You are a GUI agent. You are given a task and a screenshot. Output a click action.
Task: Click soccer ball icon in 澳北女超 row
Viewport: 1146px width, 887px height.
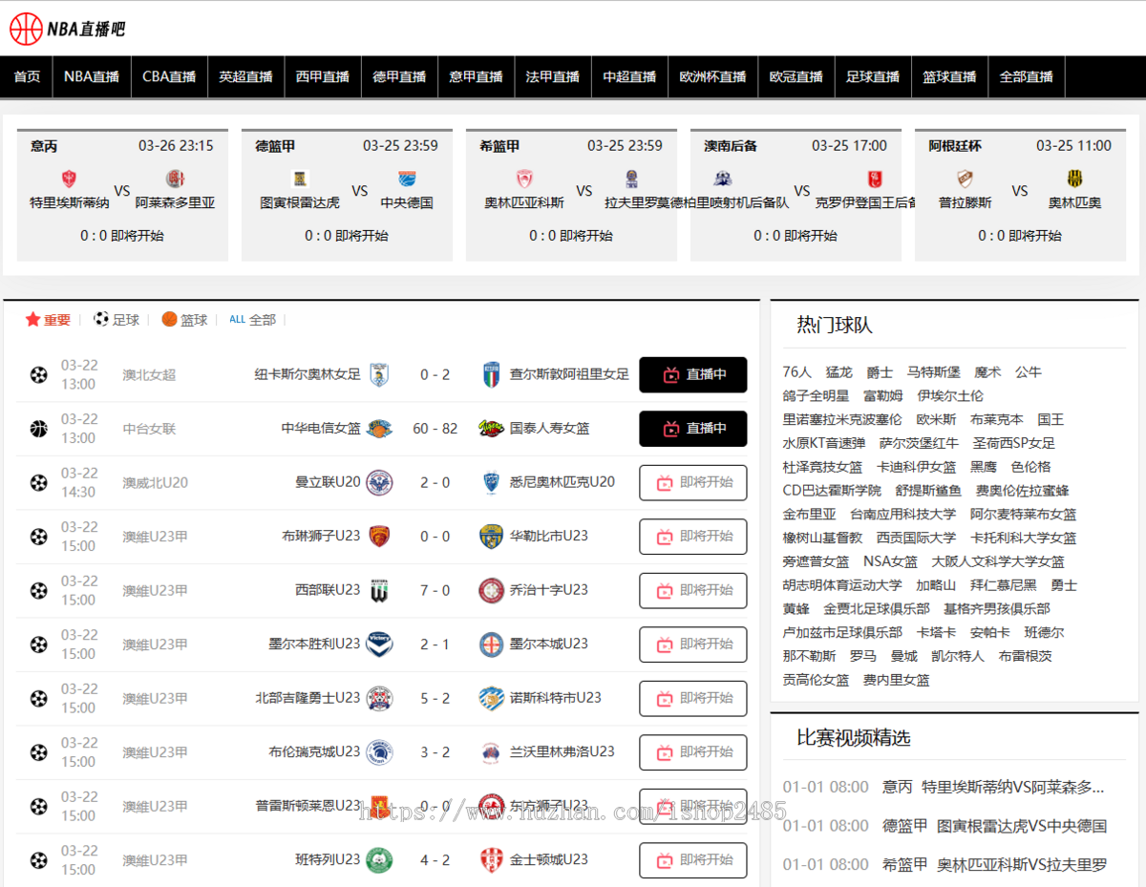(38, 375)
